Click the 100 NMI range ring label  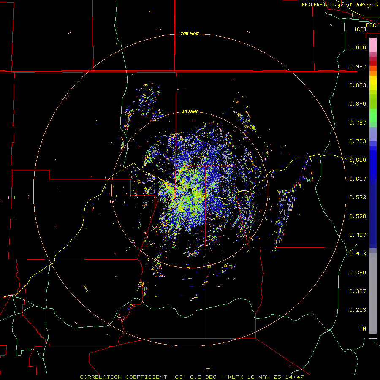190,33
